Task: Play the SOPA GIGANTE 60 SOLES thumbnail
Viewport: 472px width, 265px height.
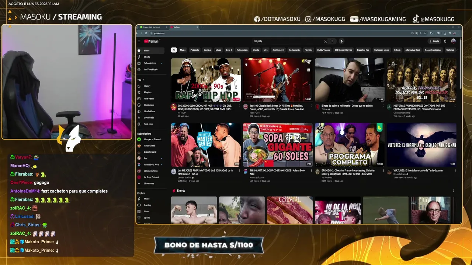Action: (278, 145)
